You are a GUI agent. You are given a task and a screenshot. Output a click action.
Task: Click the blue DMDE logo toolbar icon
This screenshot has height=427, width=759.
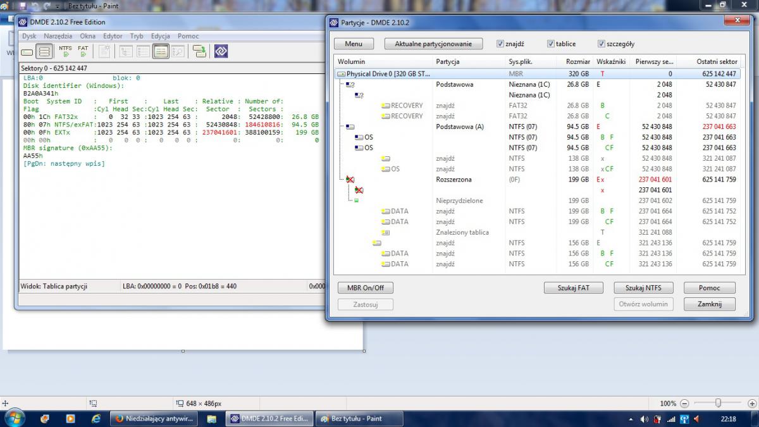221,51
